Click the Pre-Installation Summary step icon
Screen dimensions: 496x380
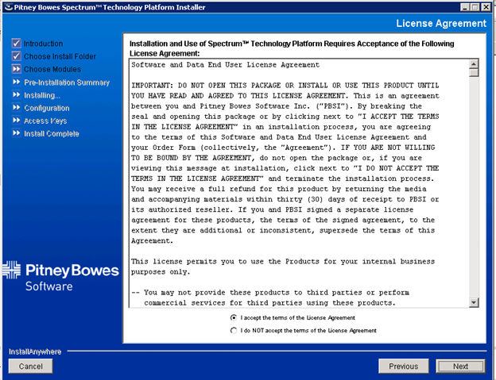pos(16,83)
